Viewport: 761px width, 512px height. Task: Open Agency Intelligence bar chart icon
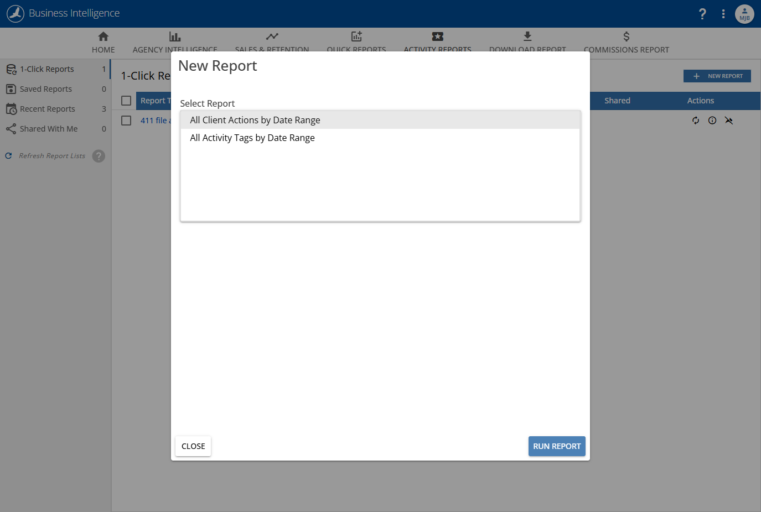(175, 36)
